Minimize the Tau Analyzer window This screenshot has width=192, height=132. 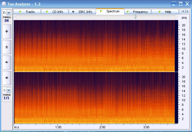click(174, 4)
